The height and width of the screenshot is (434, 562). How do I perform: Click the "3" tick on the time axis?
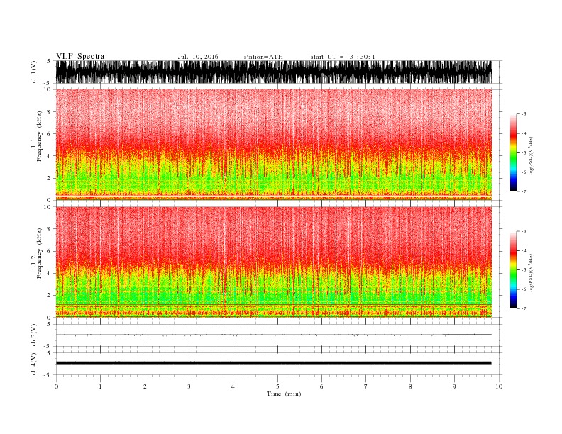[x=189, y=386]
